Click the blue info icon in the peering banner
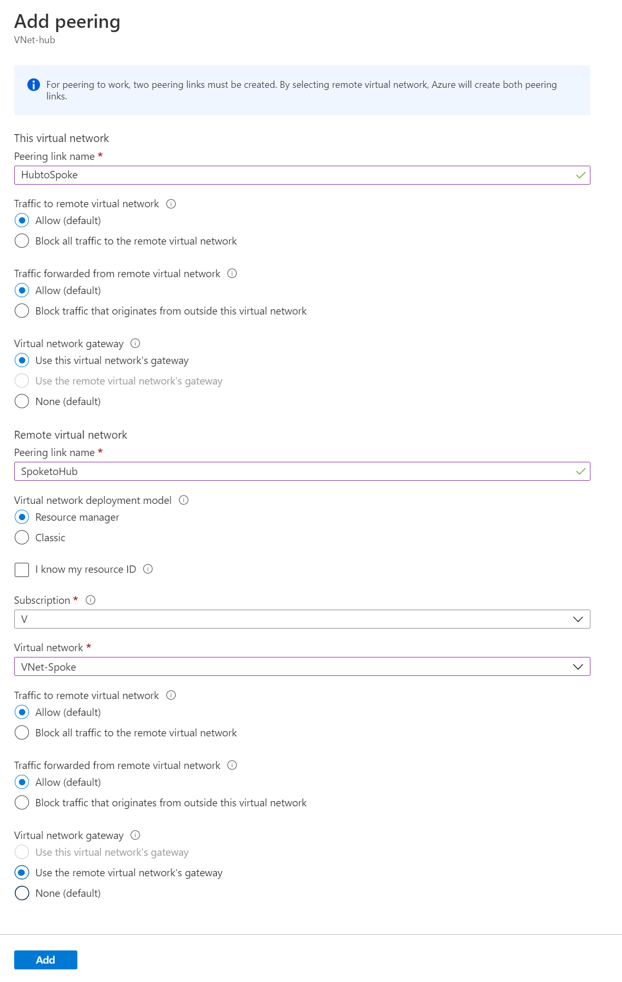Screen dimensions: 622x982 (34, 85)
